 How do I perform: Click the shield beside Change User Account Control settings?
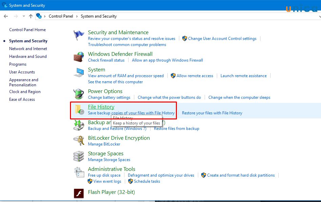point(184,39)
